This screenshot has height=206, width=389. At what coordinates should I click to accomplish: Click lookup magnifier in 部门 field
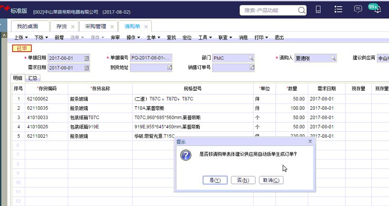pos(251,58)
